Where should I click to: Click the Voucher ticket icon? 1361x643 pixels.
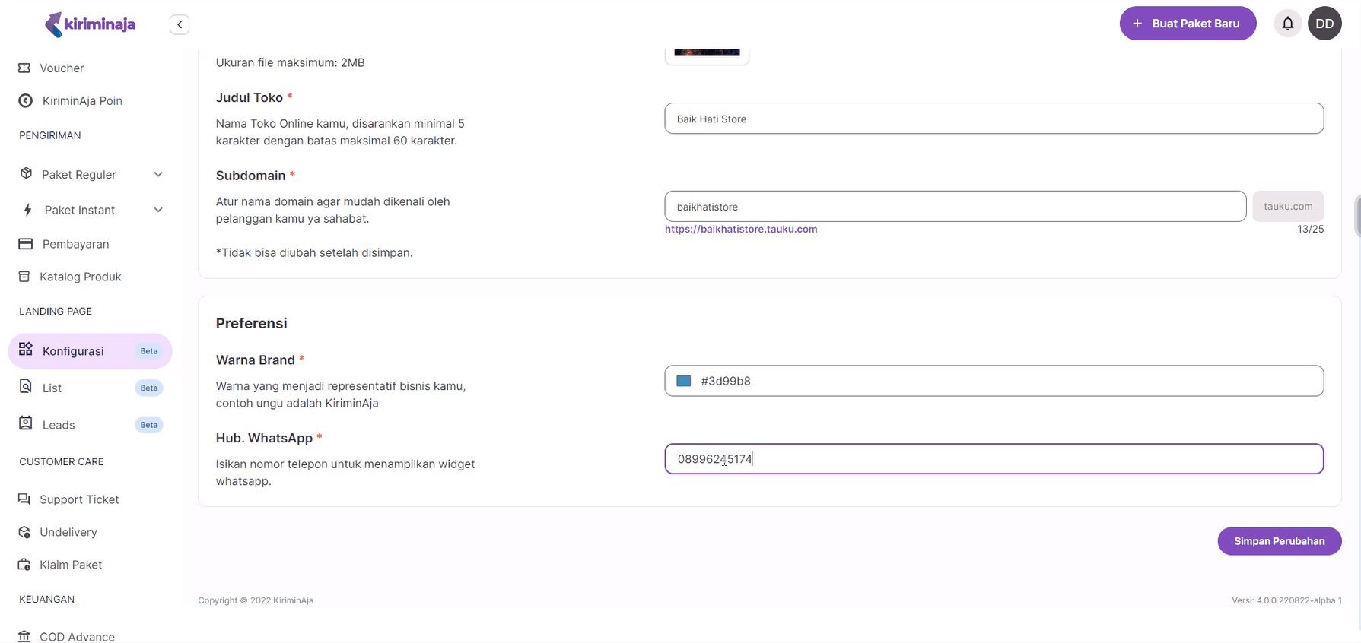(24, 68)
